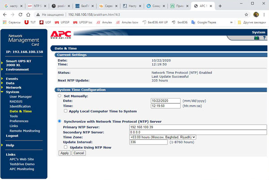The image size is (269, 180).
Task: Click the Apply button
Action: pos(64,153)
